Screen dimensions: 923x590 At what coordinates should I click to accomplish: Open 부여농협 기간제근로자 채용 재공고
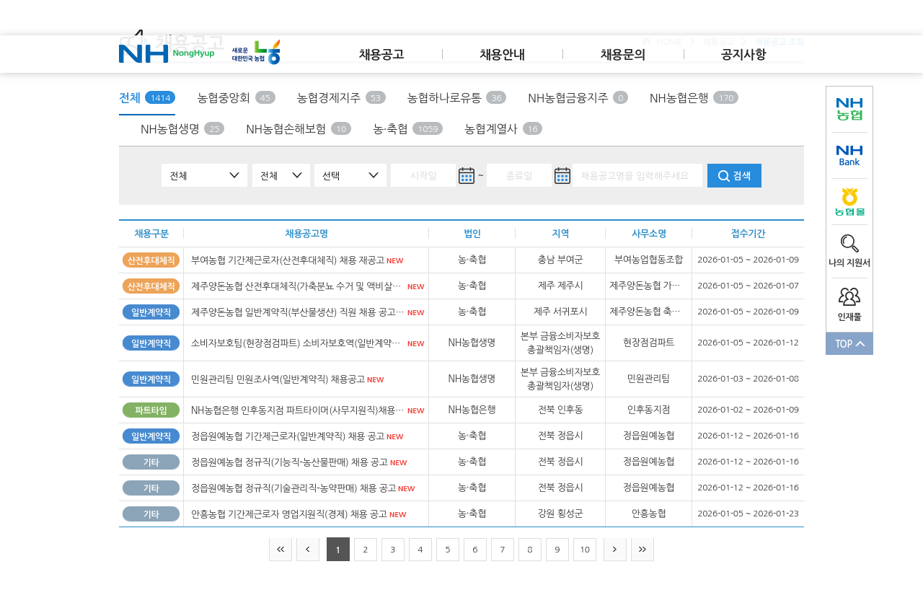tap(288, 260)
